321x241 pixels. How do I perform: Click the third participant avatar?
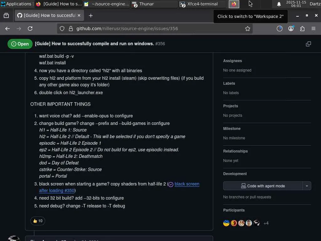[x=241, y=223]
